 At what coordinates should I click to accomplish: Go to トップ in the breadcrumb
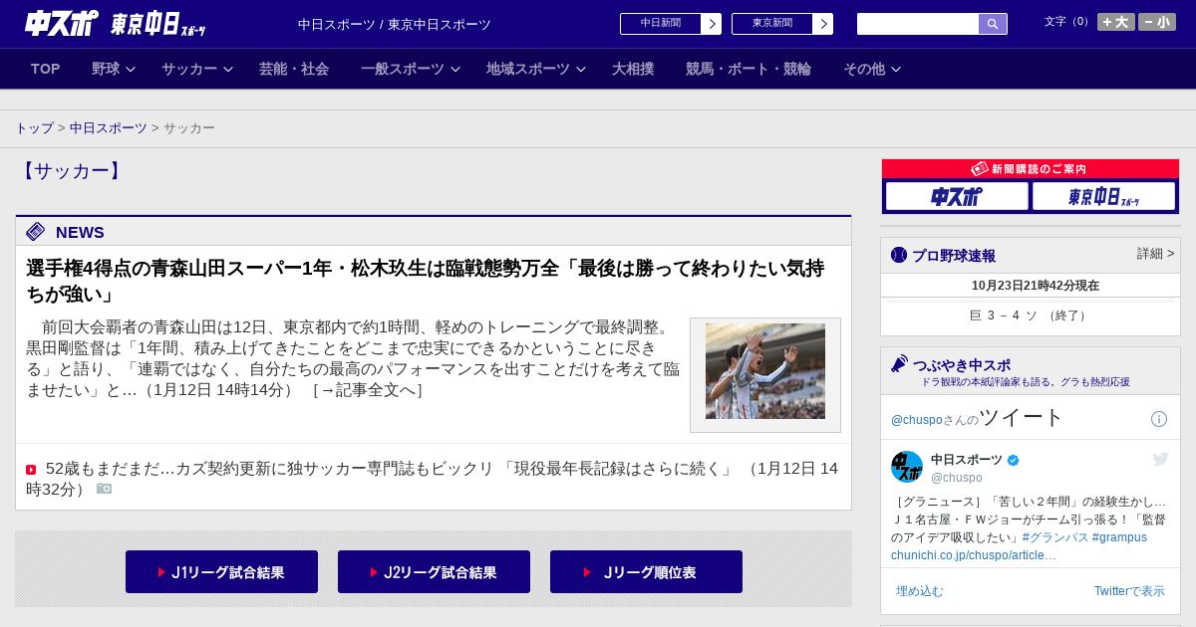34,128
